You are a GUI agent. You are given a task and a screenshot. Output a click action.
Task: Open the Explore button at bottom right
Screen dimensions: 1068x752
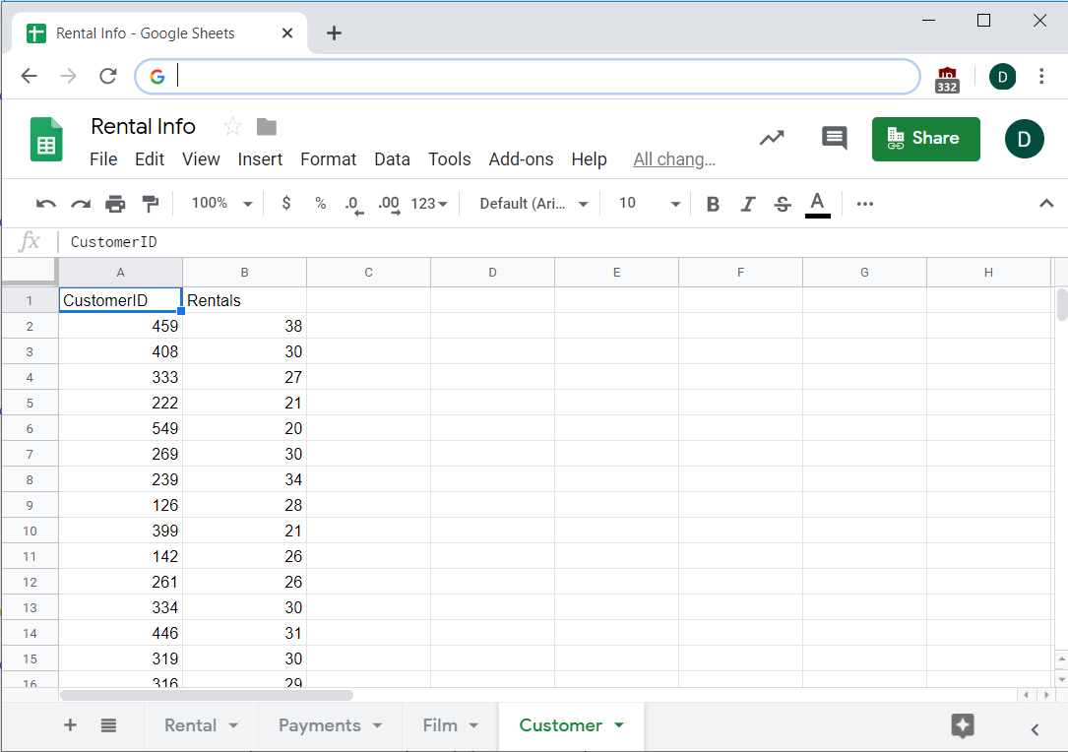[x=963, y=726]
